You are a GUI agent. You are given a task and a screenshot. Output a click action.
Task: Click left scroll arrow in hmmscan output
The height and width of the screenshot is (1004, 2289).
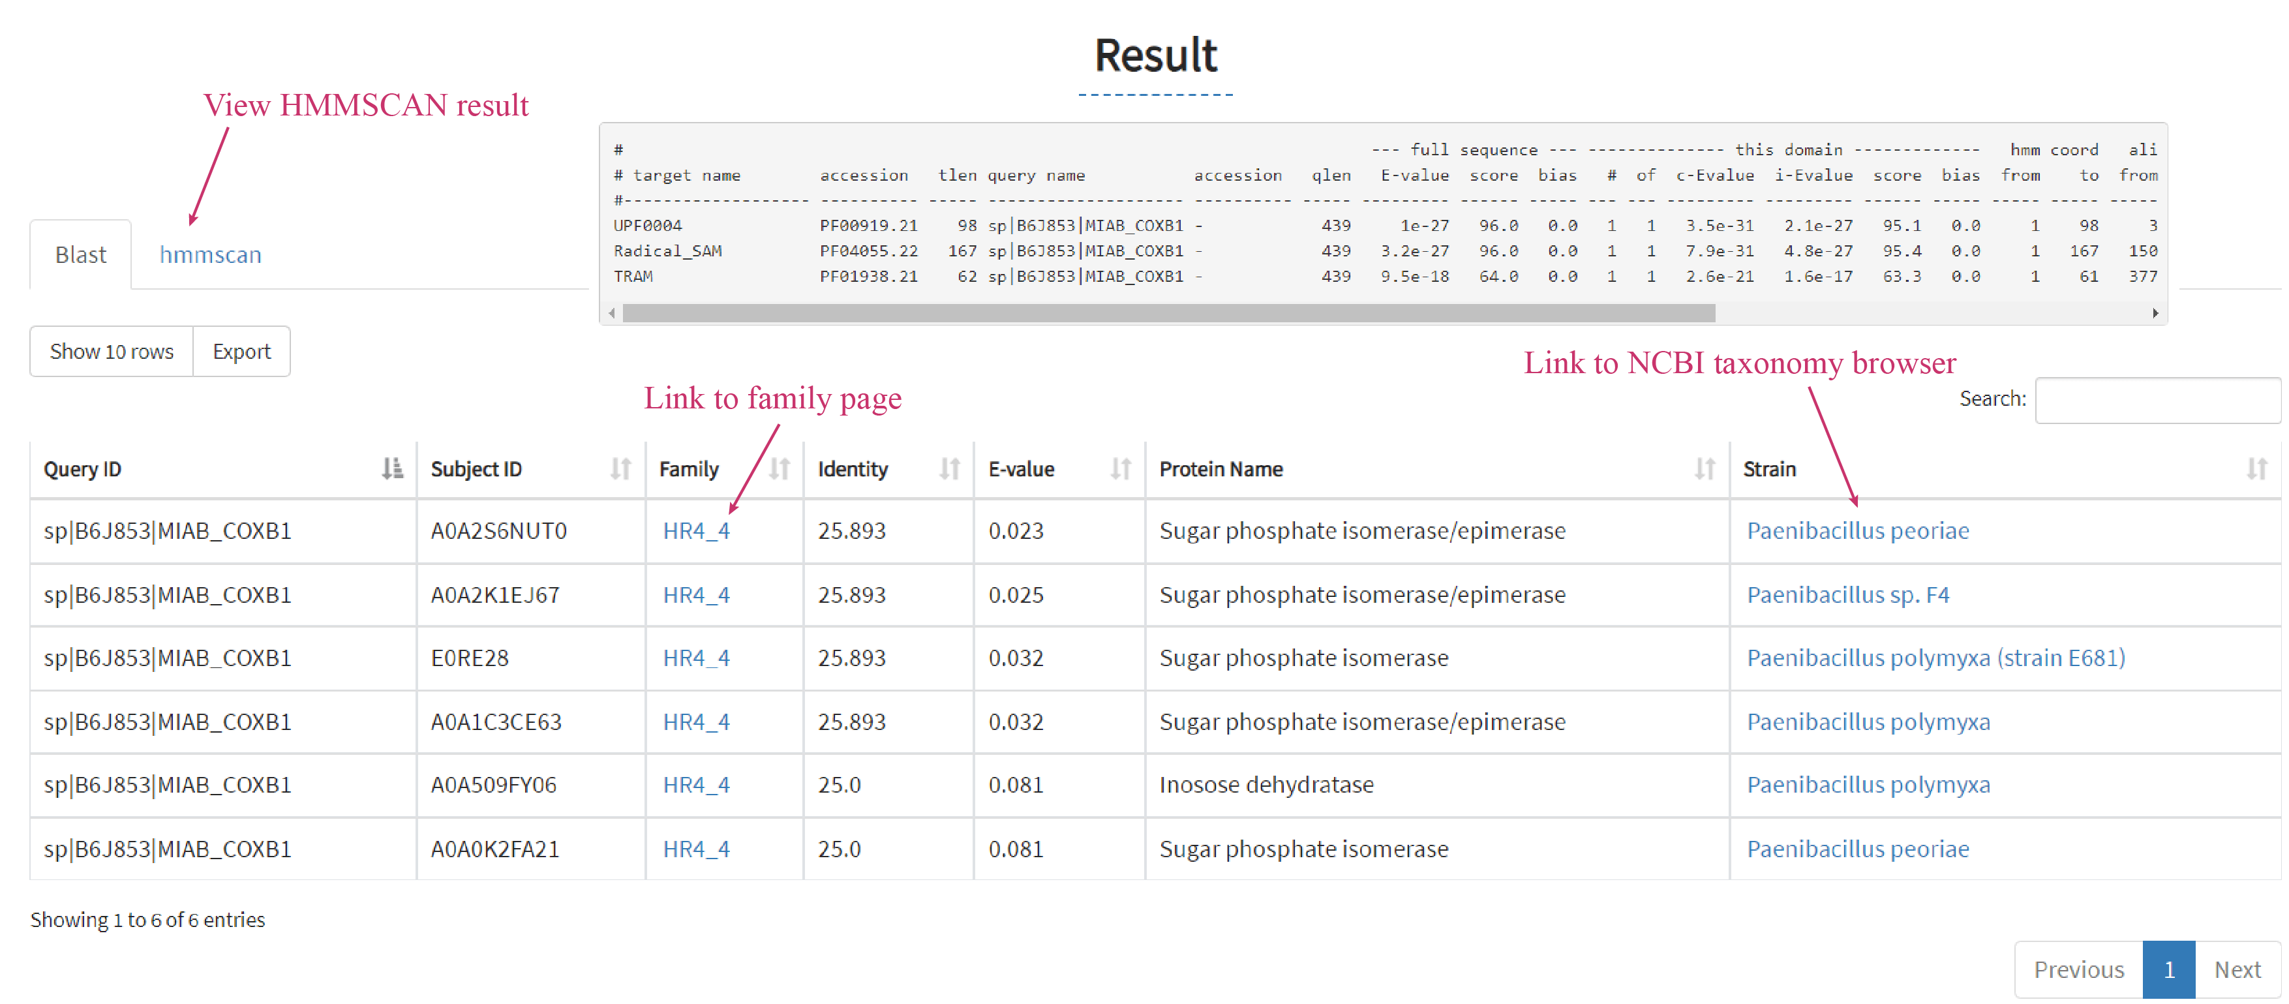(x=611, y=312)
